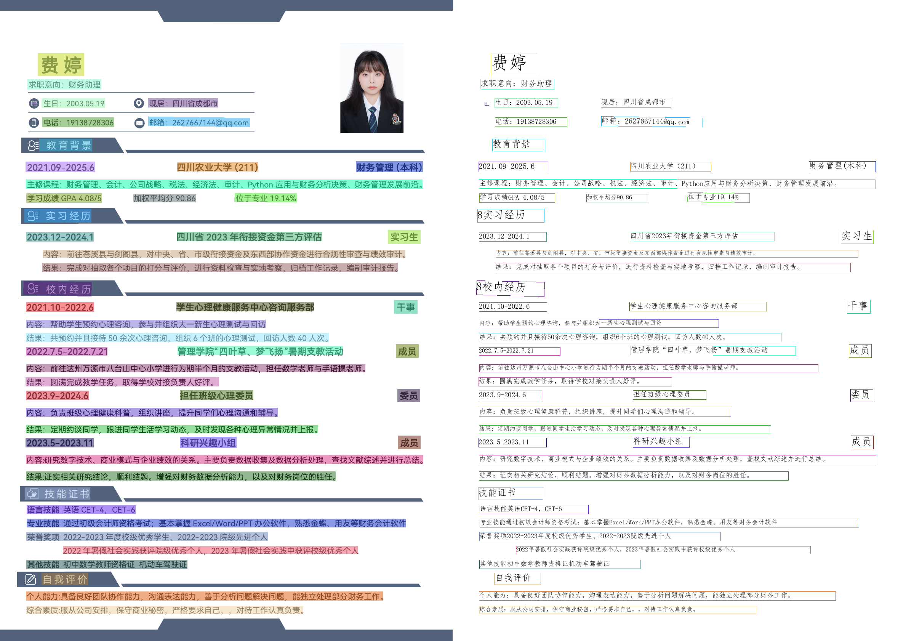Click the calendar icon beside birthday
Viewport: 906px width, 641px height.
coord(34,103)
